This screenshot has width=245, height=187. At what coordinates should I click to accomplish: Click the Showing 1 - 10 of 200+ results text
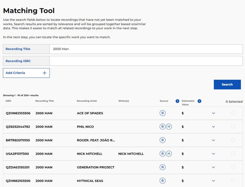[x=21, y=95]
